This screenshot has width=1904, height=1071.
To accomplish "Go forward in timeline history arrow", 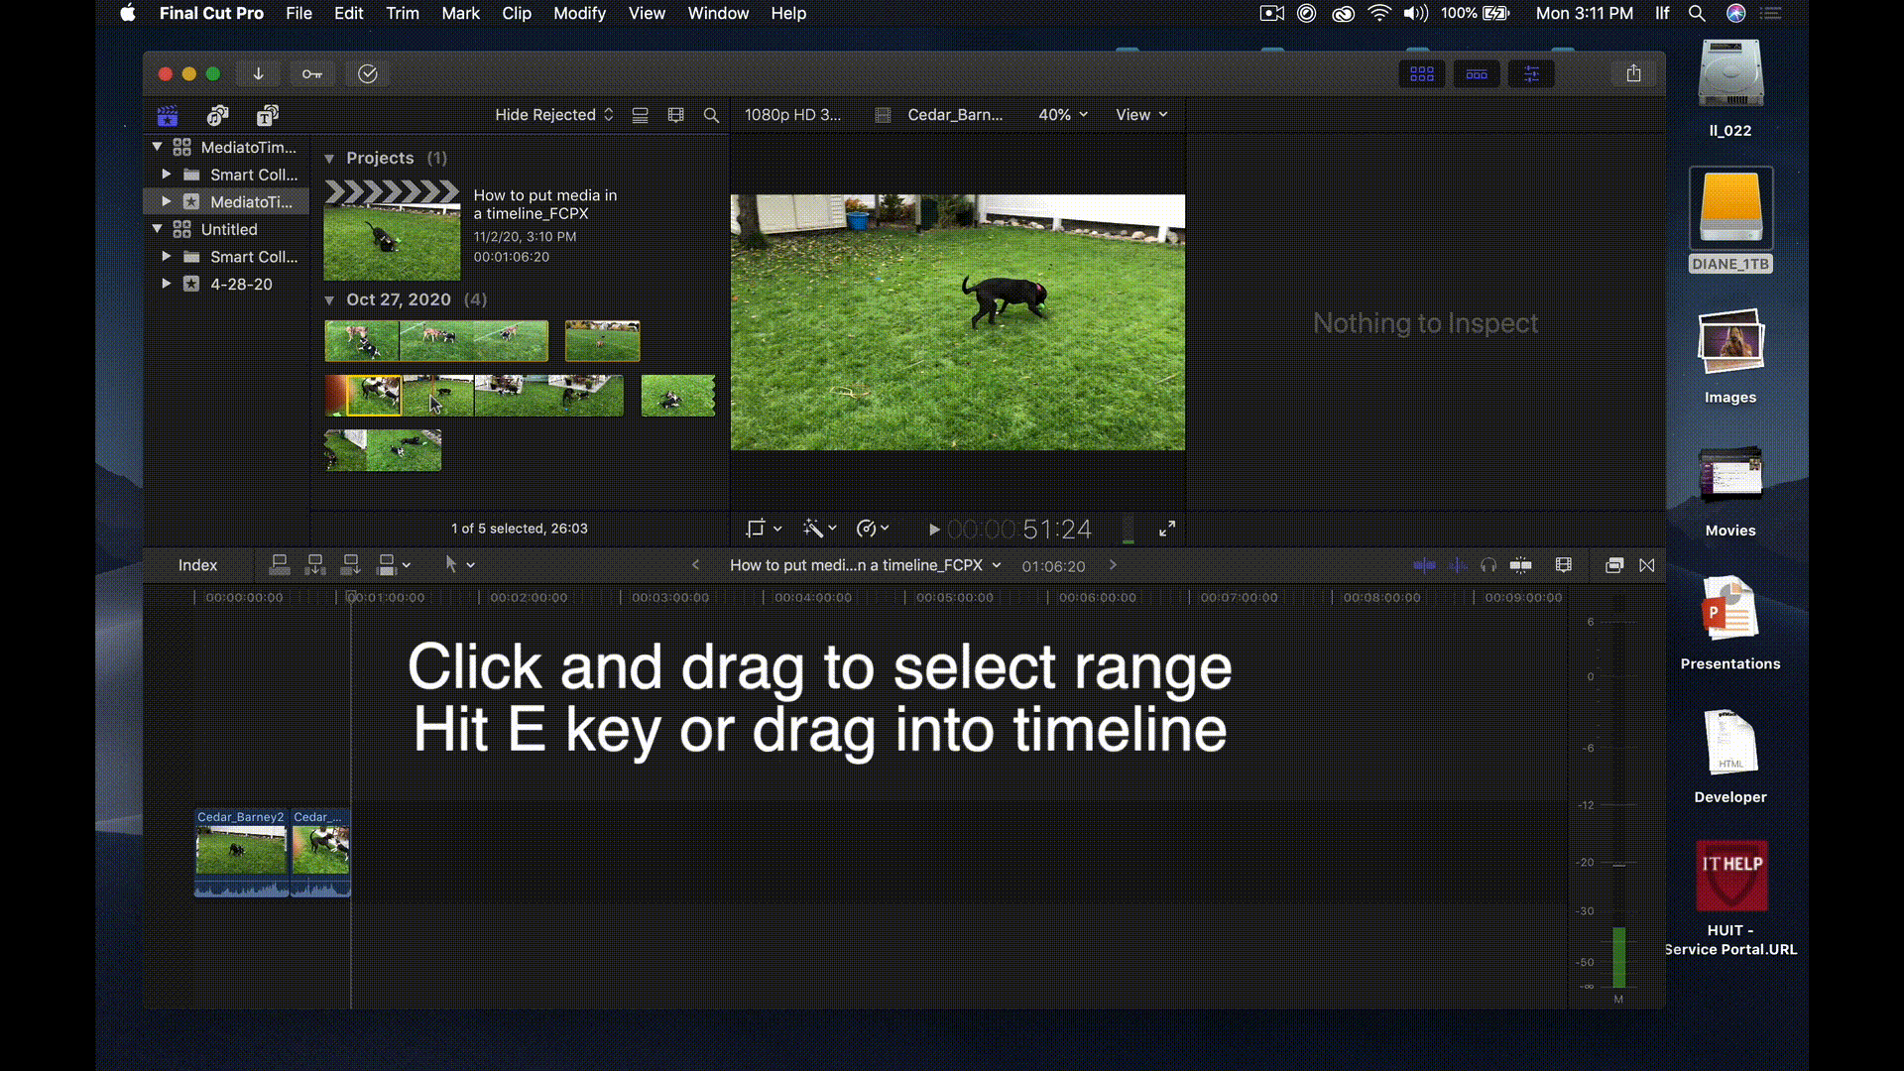I will (1113, 565).
